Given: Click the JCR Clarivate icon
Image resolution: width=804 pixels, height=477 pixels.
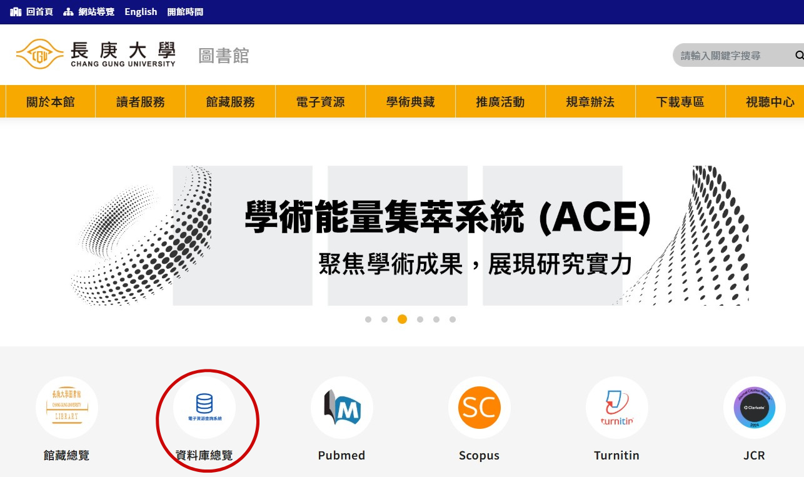Looking at the screenshot, I should pyautogui.click(x=754, y=408).
